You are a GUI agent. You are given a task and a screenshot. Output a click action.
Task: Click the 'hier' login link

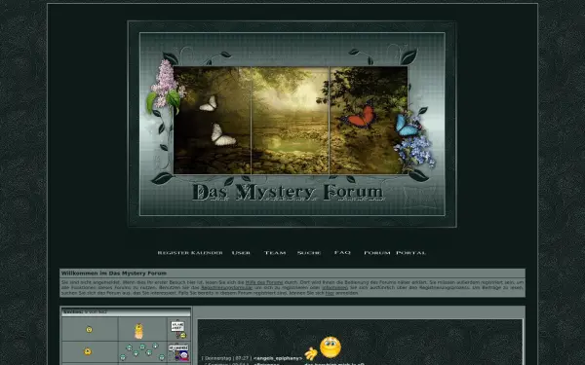point(330,293)
